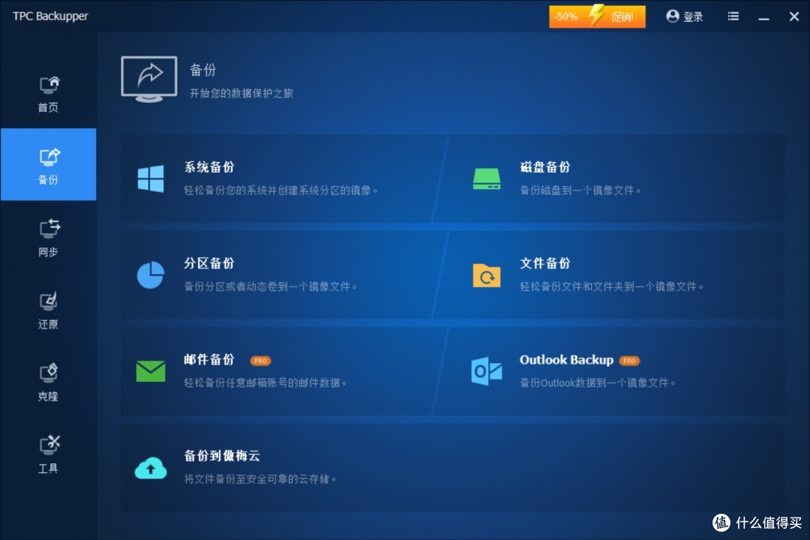Click the 开始您的数据保护之旅 subtitle

241,93
